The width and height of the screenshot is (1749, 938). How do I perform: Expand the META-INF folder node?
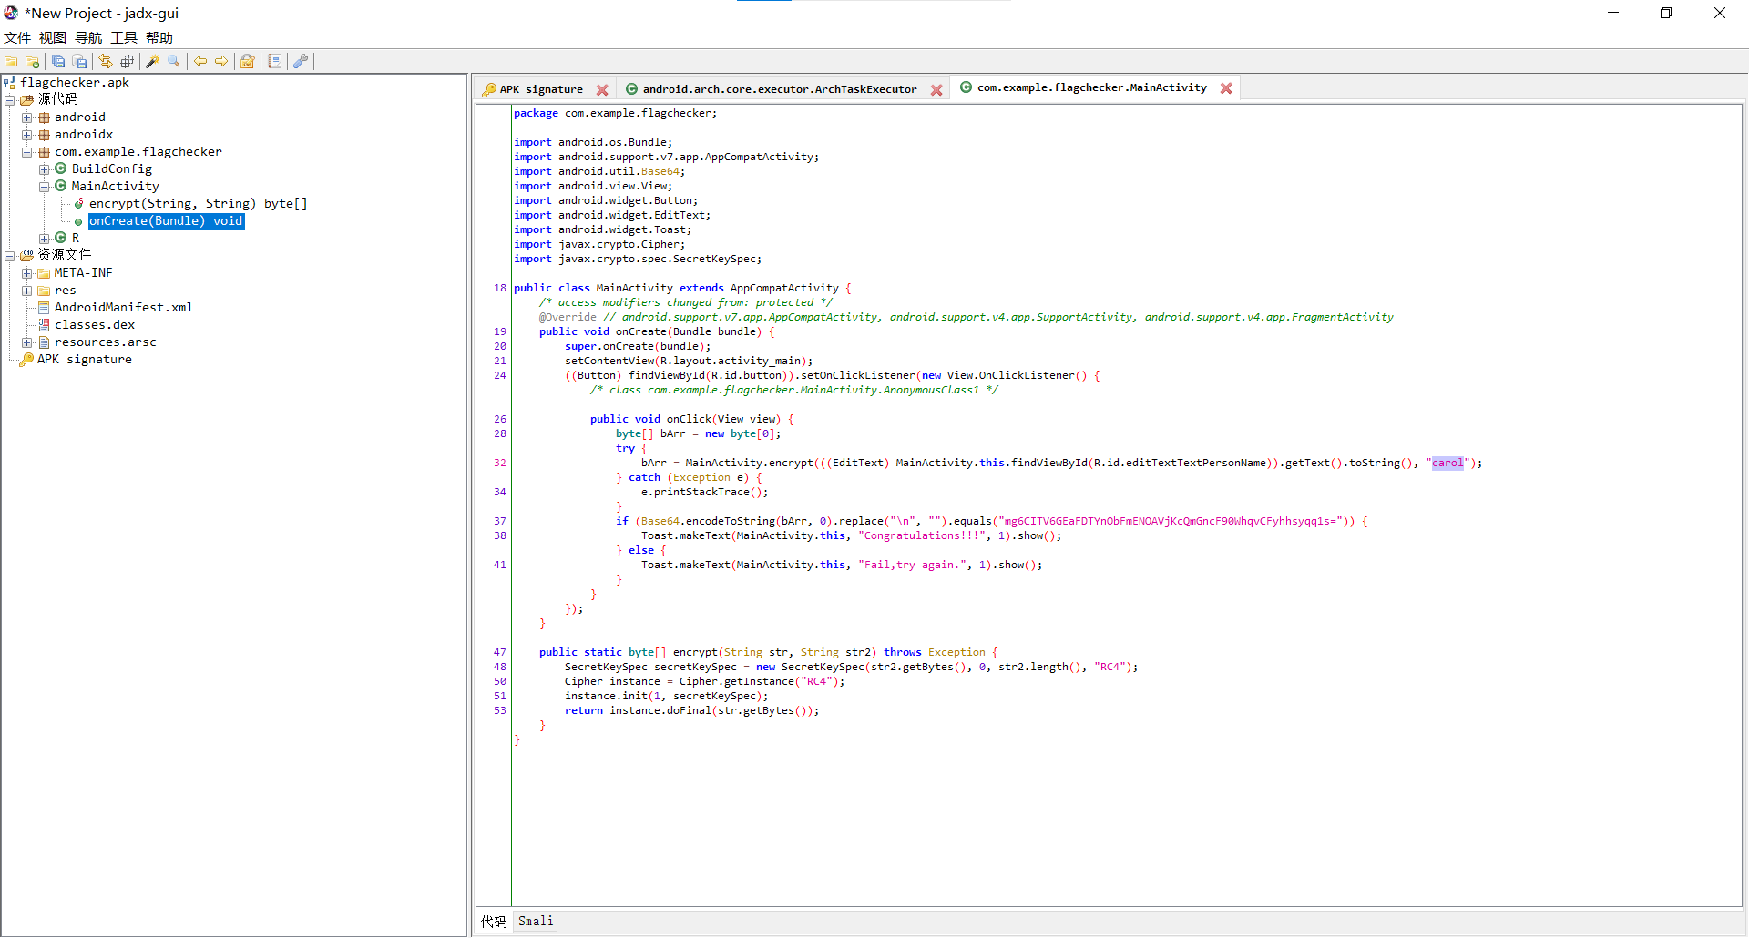[27, 273]
